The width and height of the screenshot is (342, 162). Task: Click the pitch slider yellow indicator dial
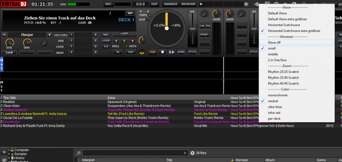point(167,28)
